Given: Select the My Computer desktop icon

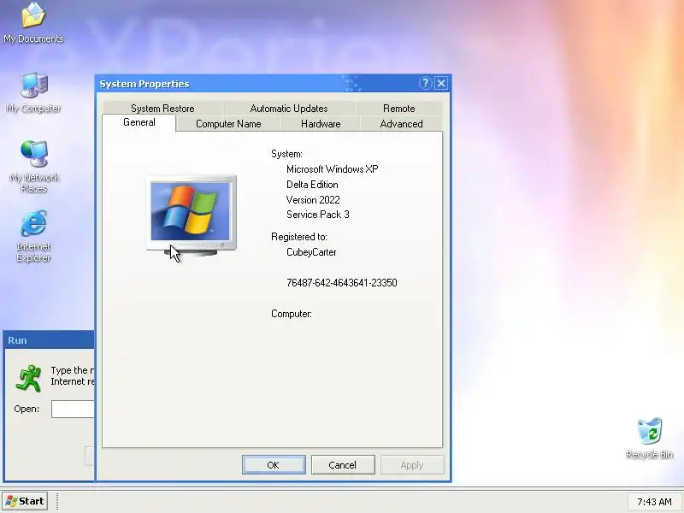Looking at the screenshot, I should (x=33, y=93).
